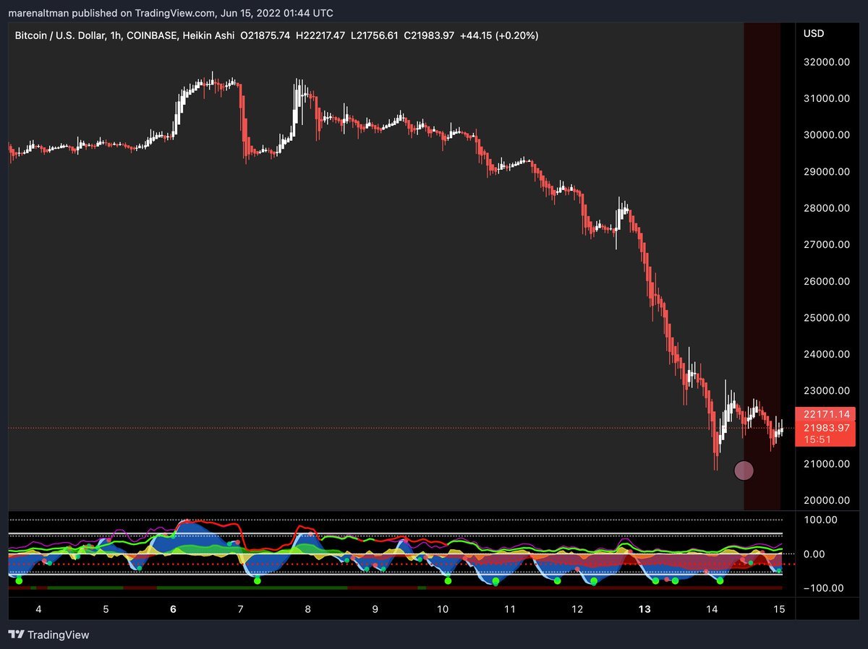Image resolution: width=868 pixels, height=649 pixels.
Task: Click the 15:51 candle countdown timer
Action: pyautogui.click(x=816, y=439)
